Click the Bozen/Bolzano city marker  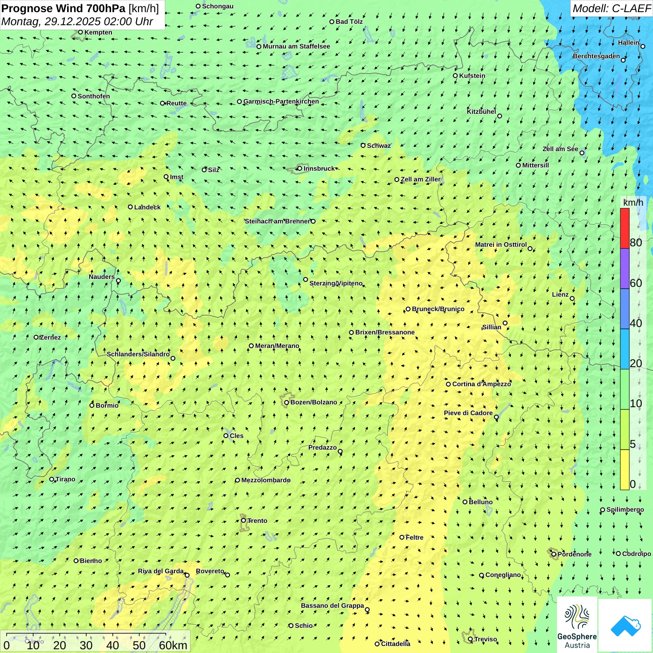click(x=286, y=403)
